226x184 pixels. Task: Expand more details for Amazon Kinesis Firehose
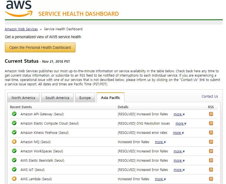[x=178, y=133]
